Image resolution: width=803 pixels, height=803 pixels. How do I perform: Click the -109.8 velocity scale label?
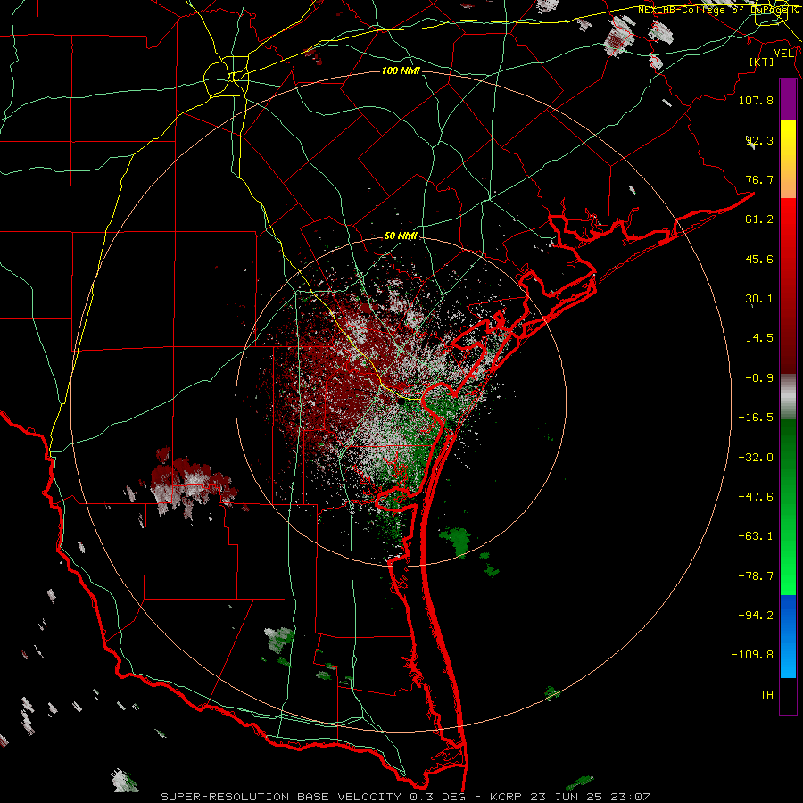[752, 655]
